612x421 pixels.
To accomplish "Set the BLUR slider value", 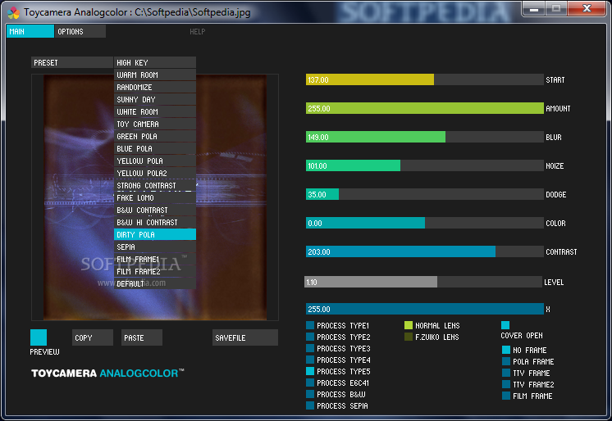I will pyautogui.click(x=425, y=137).
